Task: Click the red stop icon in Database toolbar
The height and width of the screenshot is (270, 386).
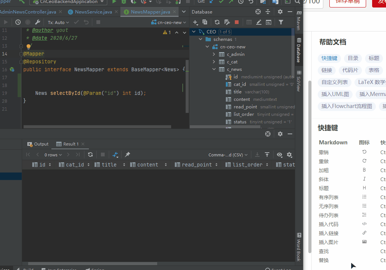Action: point(237,22)
